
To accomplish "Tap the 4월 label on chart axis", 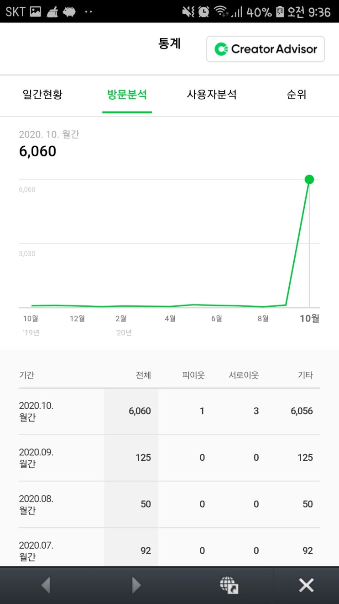I will point(170,319).
